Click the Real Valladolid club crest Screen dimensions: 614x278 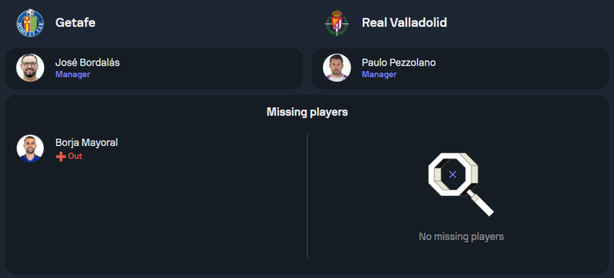point(336,23)
